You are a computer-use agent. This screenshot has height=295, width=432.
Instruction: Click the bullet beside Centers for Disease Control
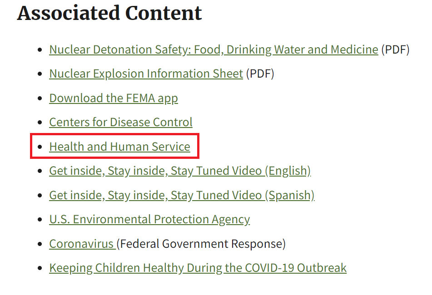(40, 122)
